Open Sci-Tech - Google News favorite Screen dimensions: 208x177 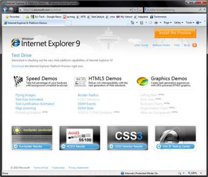[x=46, y=17]
